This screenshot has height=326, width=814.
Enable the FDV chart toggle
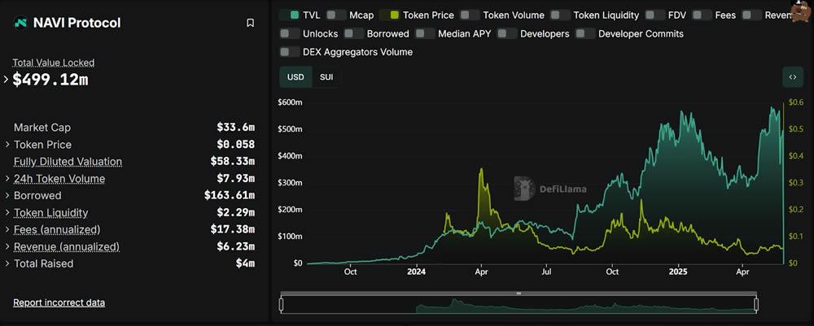click(x=655, y=15)
